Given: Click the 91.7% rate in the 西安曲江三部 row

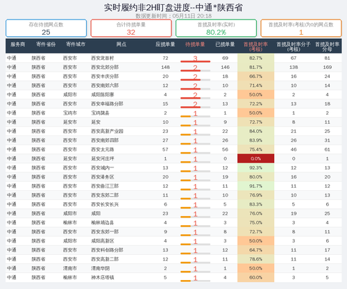Looking at the screenshot, I should pos(255,186).
